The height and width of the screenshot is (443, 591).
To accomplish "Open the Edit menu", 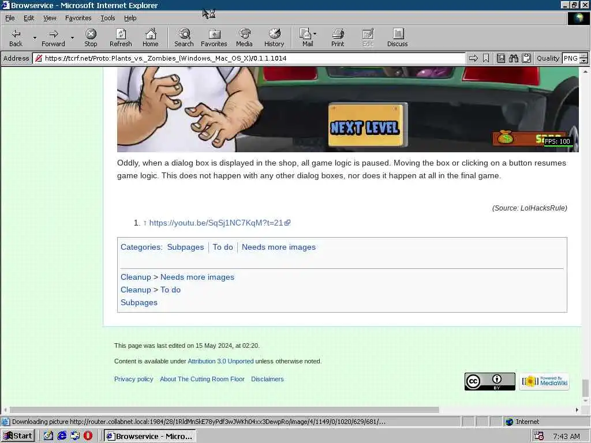I will point(29,18).
